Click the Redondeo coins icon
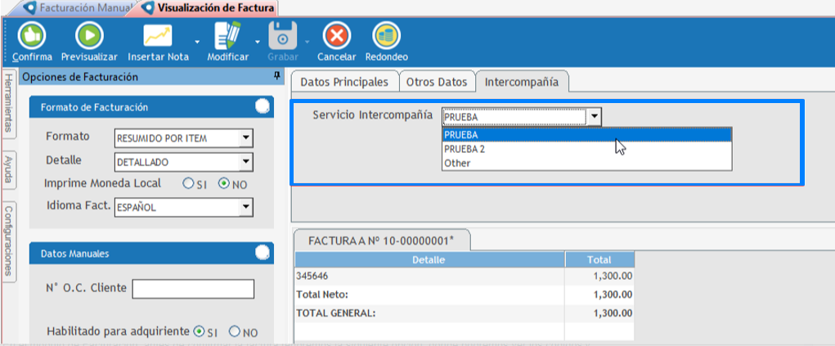Image resolution: width=835 pixels, height=346 pixels. pyautogui.click(x=387, y=36)
